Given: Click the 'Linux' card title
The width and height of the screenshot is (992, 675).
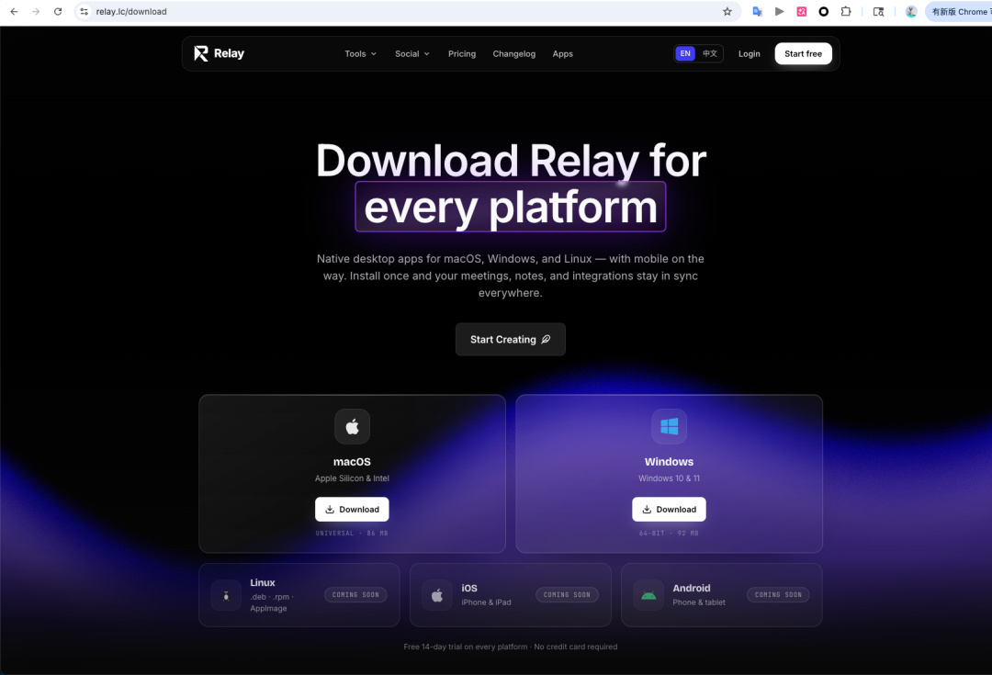Looking at the screenshot, I should 263,582.
